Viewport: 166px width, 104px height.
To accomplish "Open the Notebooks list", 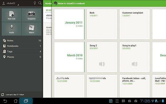I will pyautogui.click(x=22, y=46).
